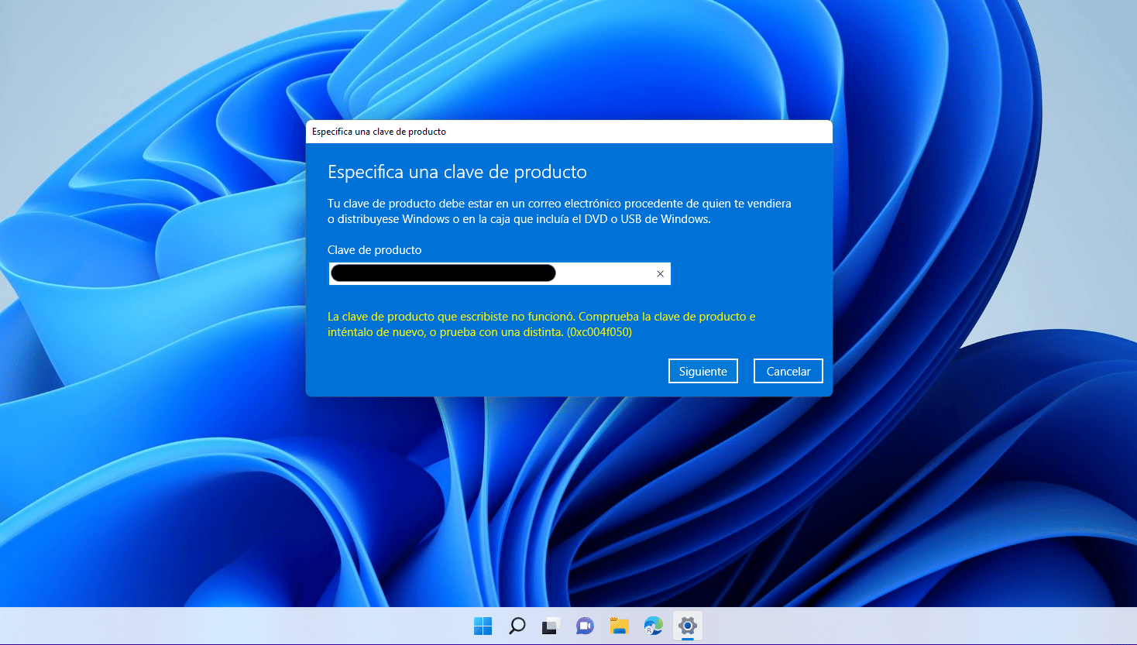Viewport: 1137px width, 645px height.
Task: Open the Start menu
Action: tap(483, 626)
